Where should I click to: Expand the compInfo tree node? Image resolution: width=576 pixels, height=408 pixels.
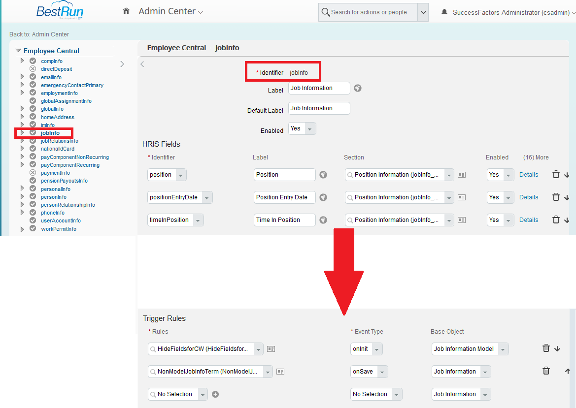tap(22, 61)
